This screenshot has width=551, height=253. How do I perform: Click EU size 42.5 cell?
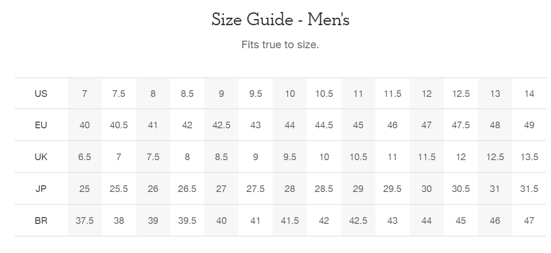(221, 125)
